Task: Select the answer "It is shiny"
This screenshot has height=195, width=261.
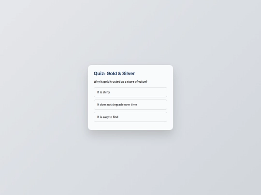Action: tap(130, 92)
